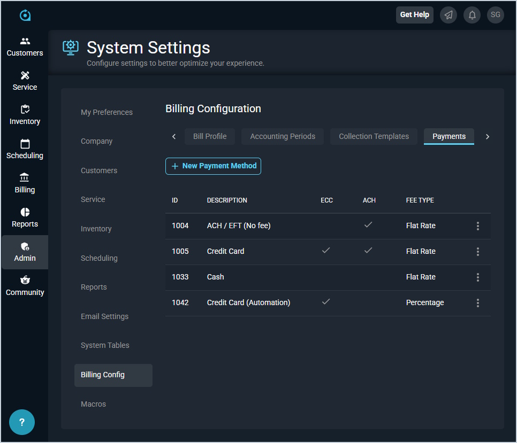Click the New Payment Method button
The image size is (517, 443).
pyautogui.click(x=213, y=166)
